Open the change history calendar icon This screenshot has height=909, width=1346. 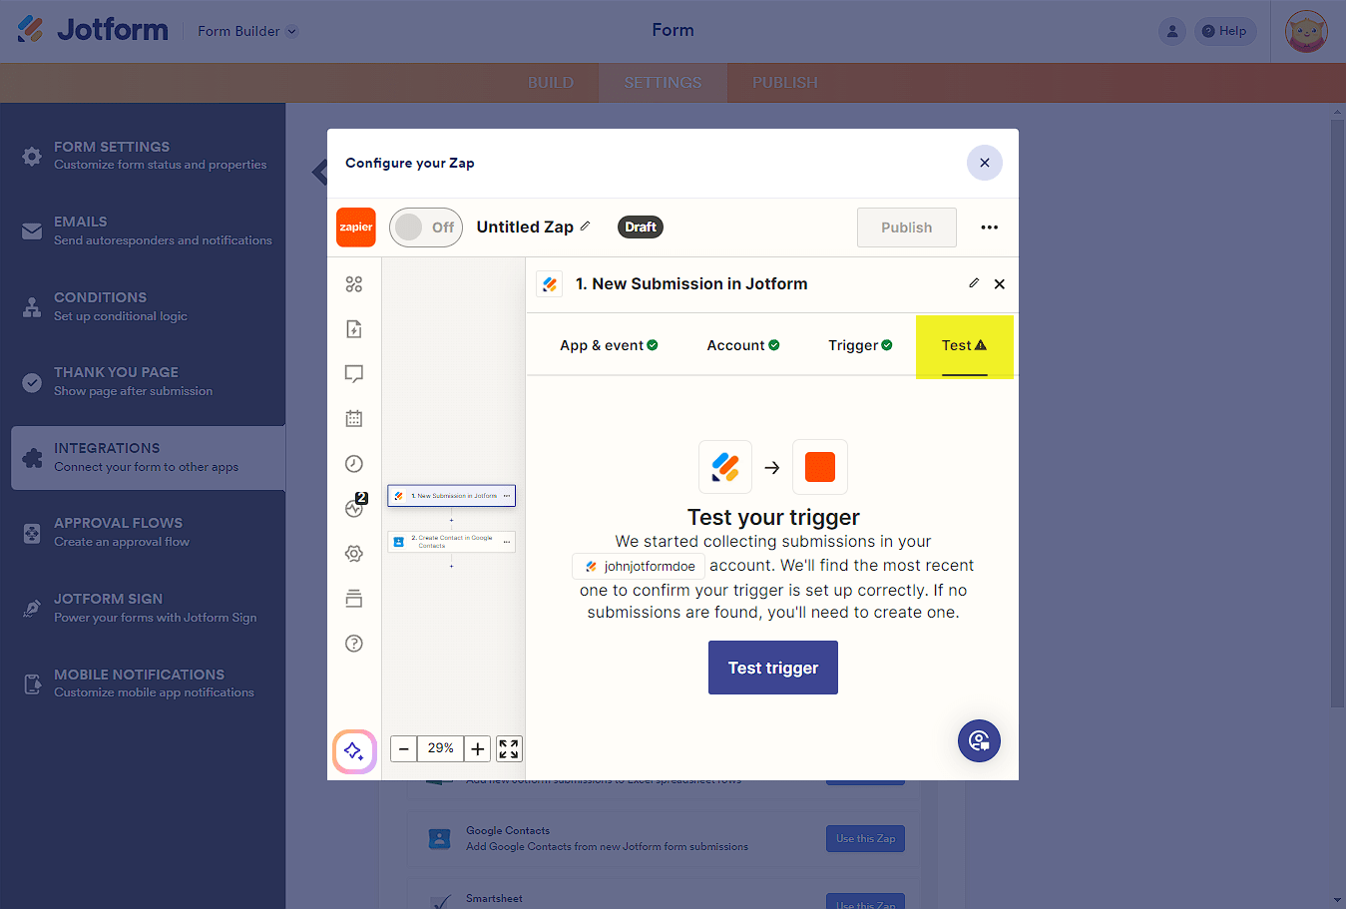point(353,419)
